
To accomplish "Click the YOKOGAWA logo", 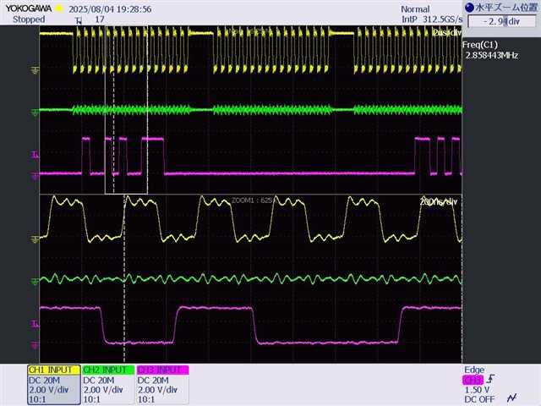I will pyautogui.click(x=28, y=8).
